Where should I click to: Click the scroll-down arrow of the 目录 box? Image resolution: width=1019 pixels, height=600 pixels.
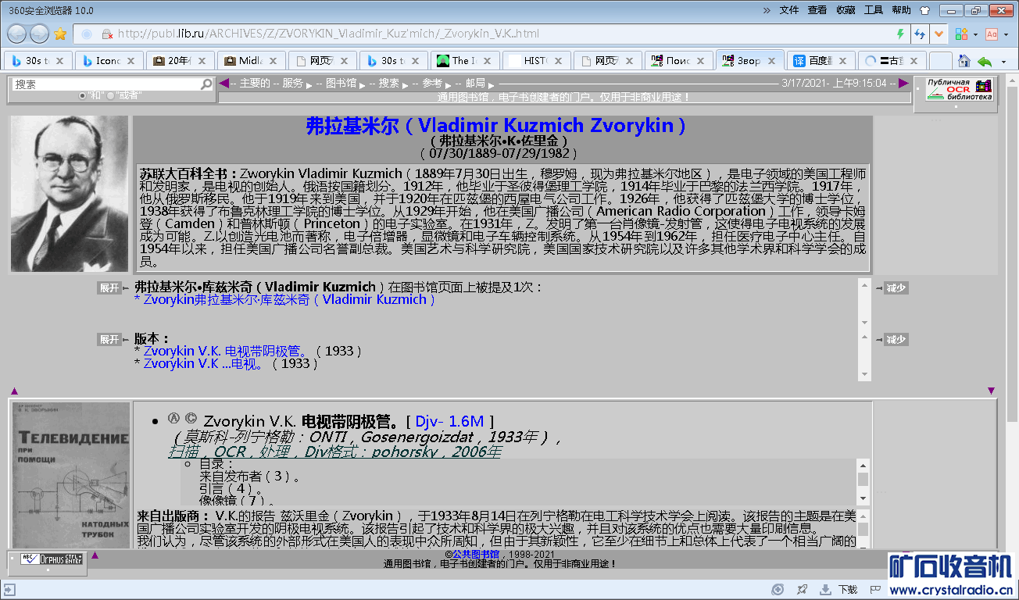(863, 498)
